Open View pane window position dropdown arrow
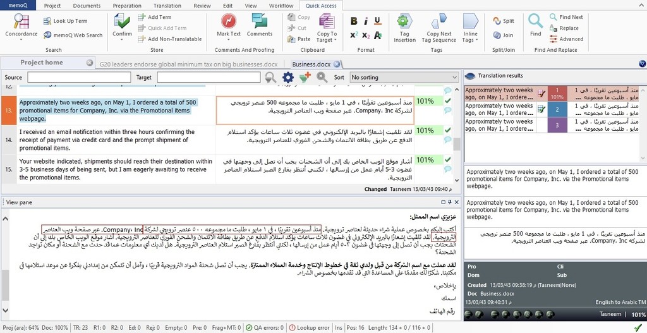The image size is (647, 333). click(444, 202)
